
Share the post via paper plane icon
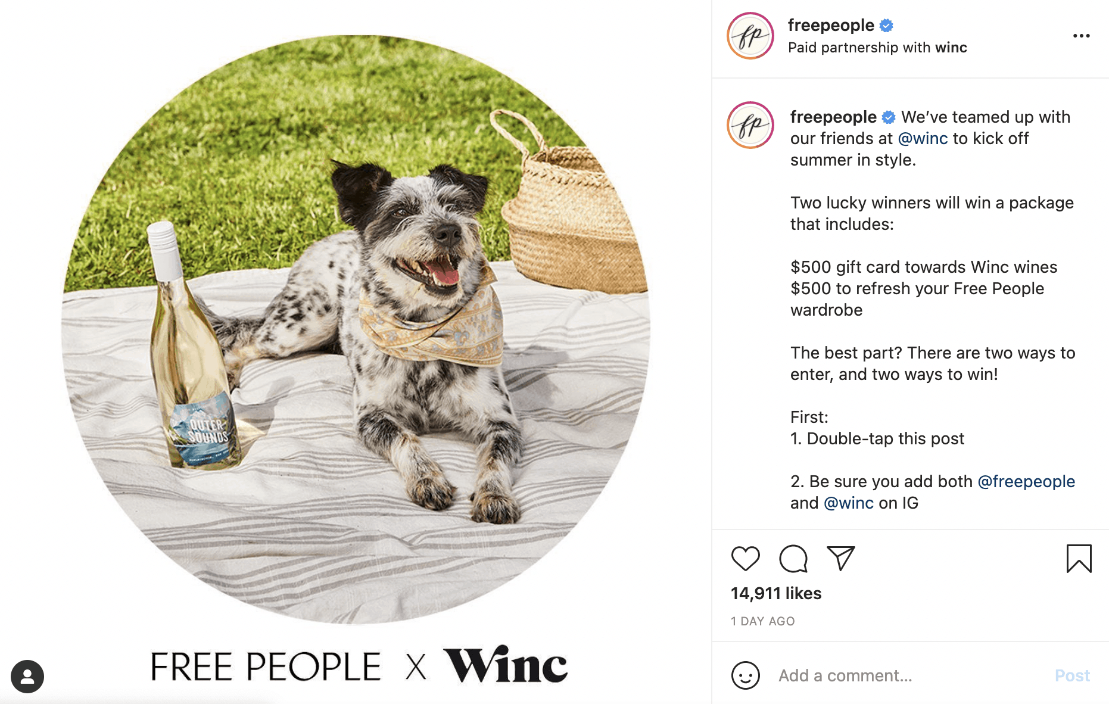click(x=841, y=558)
